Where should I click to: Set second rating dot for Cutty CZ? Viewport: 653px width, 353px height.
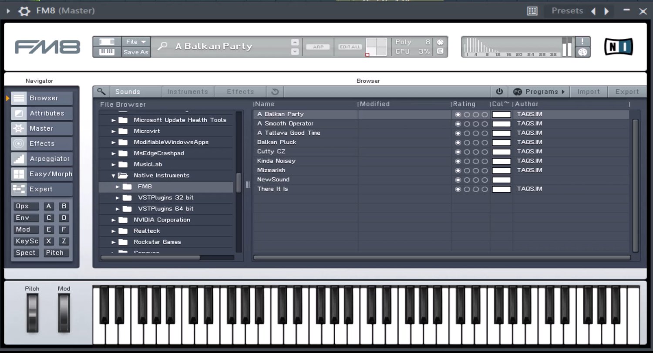point(467,152)
